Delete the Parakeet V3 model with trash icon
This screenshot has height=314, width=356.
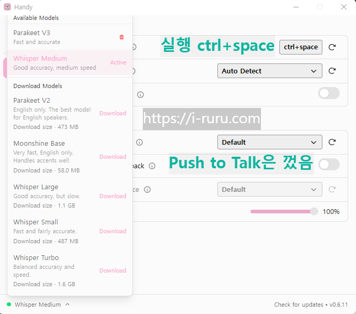click(x=121, y=37)
